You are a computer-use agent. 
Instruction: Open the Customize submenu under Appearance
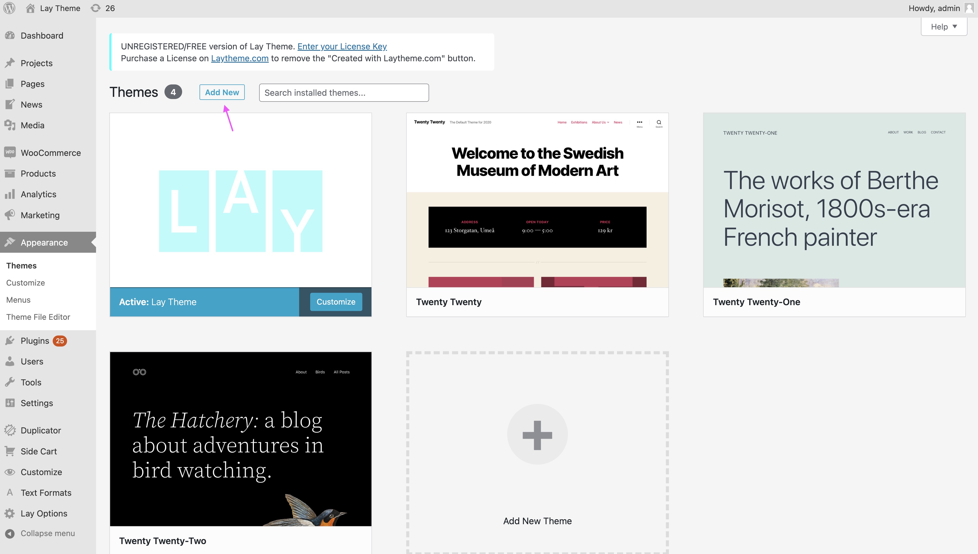[x=25, y=283]
